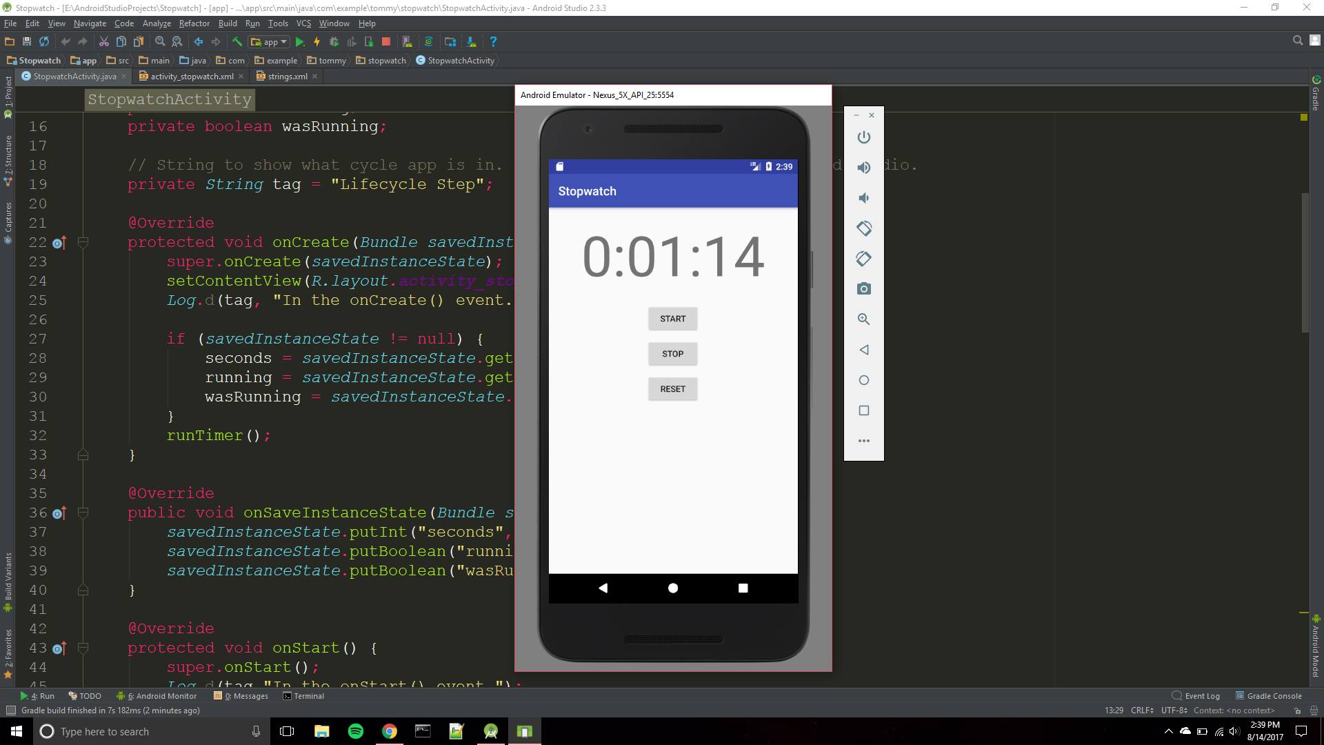1324x745 pixels.
Task: Click the RESET button in stopwatch app
Action: (x=673, y=388)
